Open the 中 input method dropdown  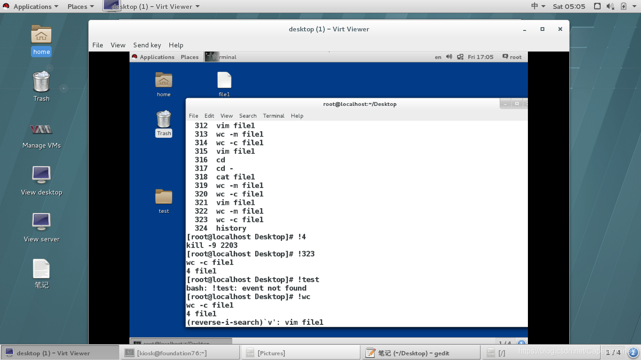(538, 7)
